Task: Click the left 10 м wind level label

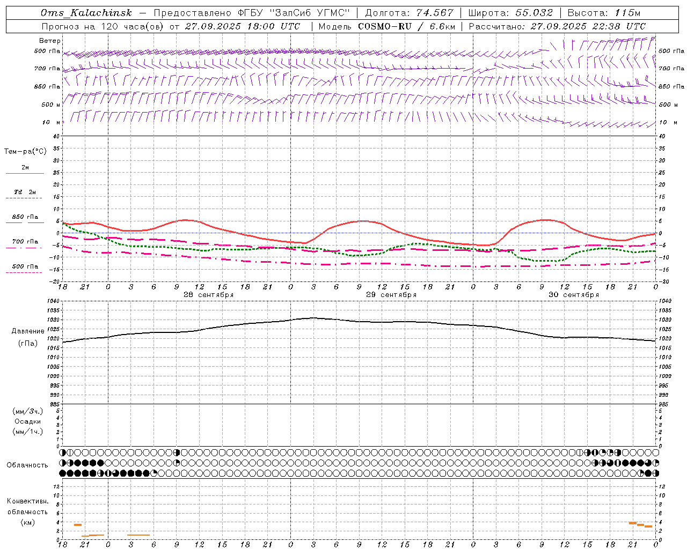Action: (x=51, y=122)
